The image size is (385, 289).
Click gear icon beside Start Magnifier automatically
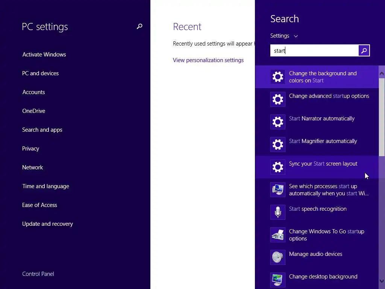(x=278, y=144)
